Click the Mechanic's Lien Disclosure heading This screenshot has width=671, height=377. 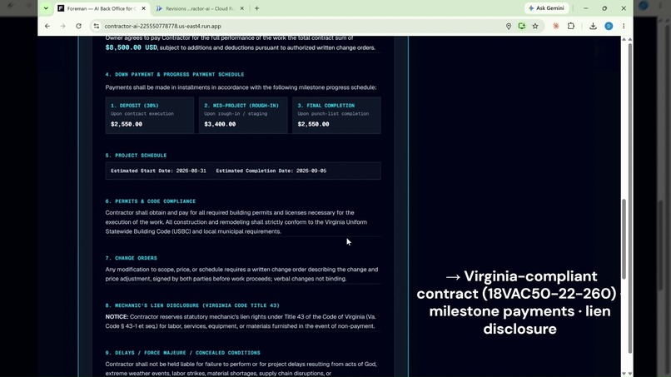pyautogui.click(x=192, y=305)
